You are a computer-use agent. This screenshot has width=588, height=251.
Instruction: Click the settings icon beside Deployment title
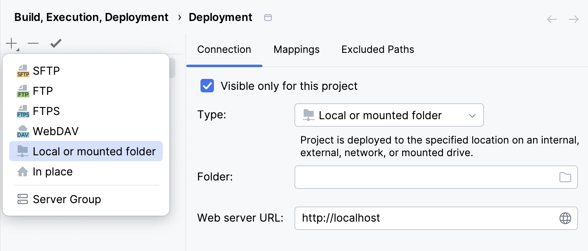[268, 18]
